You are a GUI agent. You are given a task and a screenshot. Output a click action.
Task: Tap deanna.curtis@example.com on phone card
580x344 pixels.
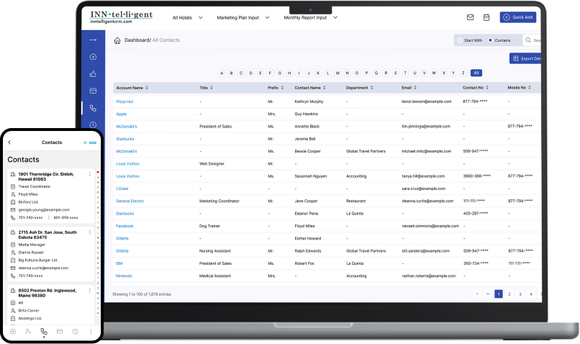pyautogui.click(x=43, y=268)
